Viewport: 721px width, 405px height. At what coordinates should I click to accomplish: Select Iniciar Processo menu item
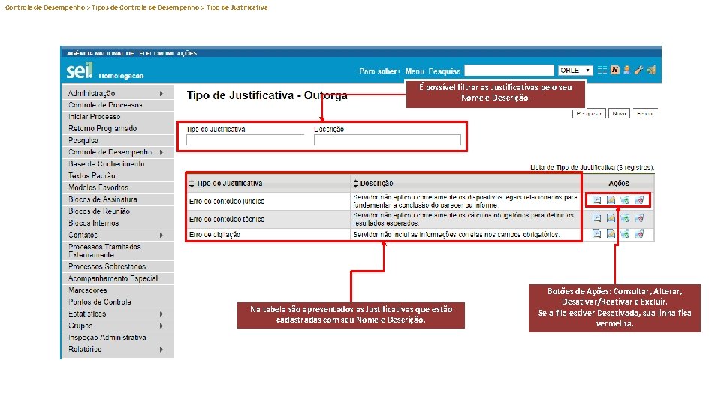tap(118, 117)
